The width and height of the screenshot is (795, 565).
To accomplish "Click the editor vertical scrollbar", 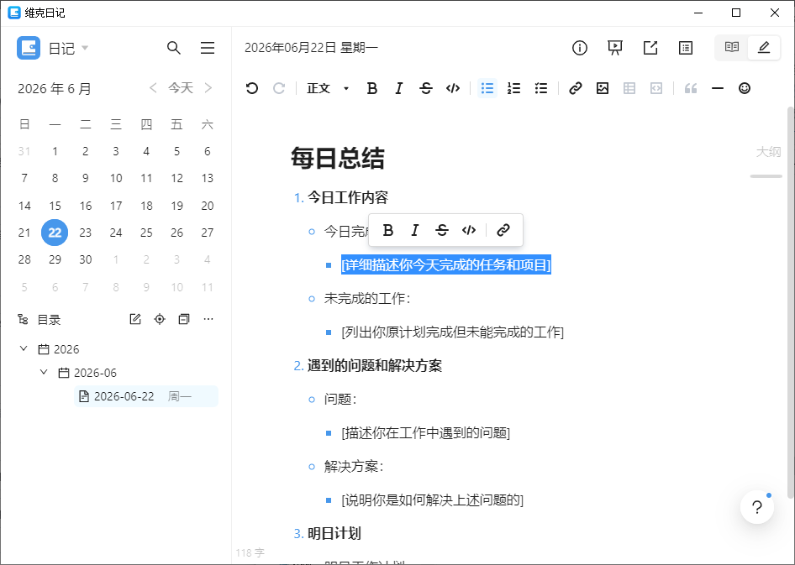I will (791, 303).
